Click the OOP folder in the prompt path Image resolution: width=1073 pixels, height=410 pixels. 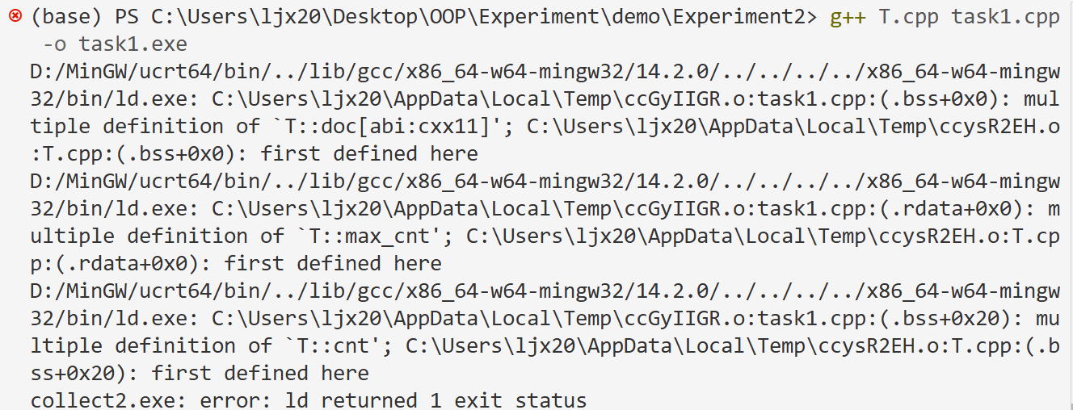pyautogui.click(x=448, y=16)
